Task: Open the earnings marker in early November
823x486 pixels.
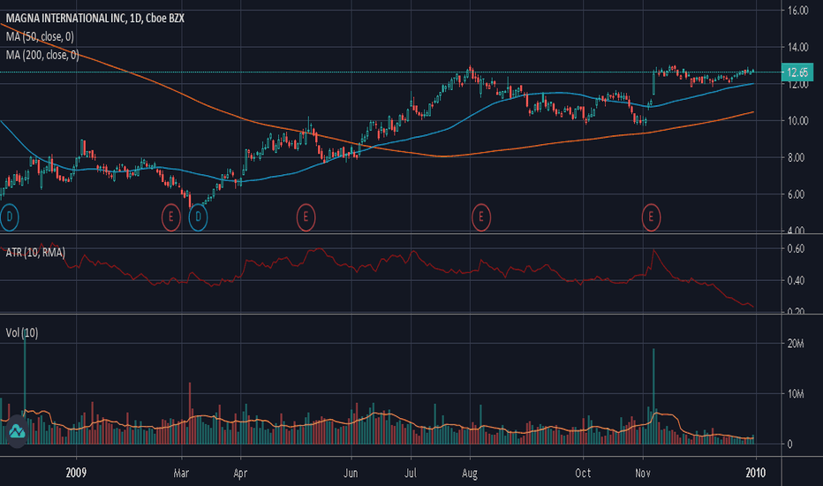Action: point(651,217)
